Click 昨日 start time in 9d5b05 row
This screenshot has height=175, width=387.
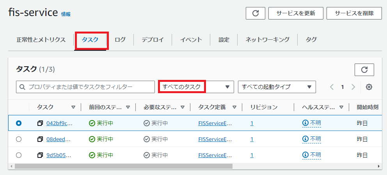coord(362,155)
